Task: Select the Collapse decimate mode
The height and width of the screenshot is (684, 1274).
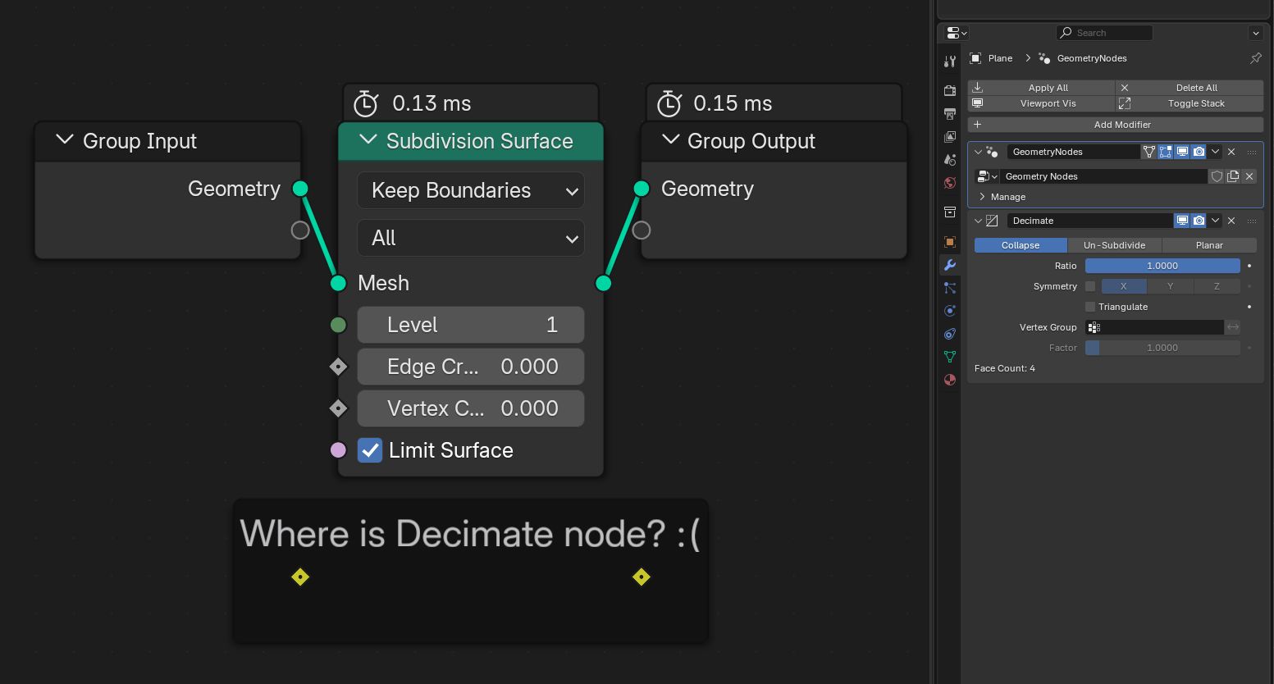Action: pyautogui.click(x=1021, y=245)
